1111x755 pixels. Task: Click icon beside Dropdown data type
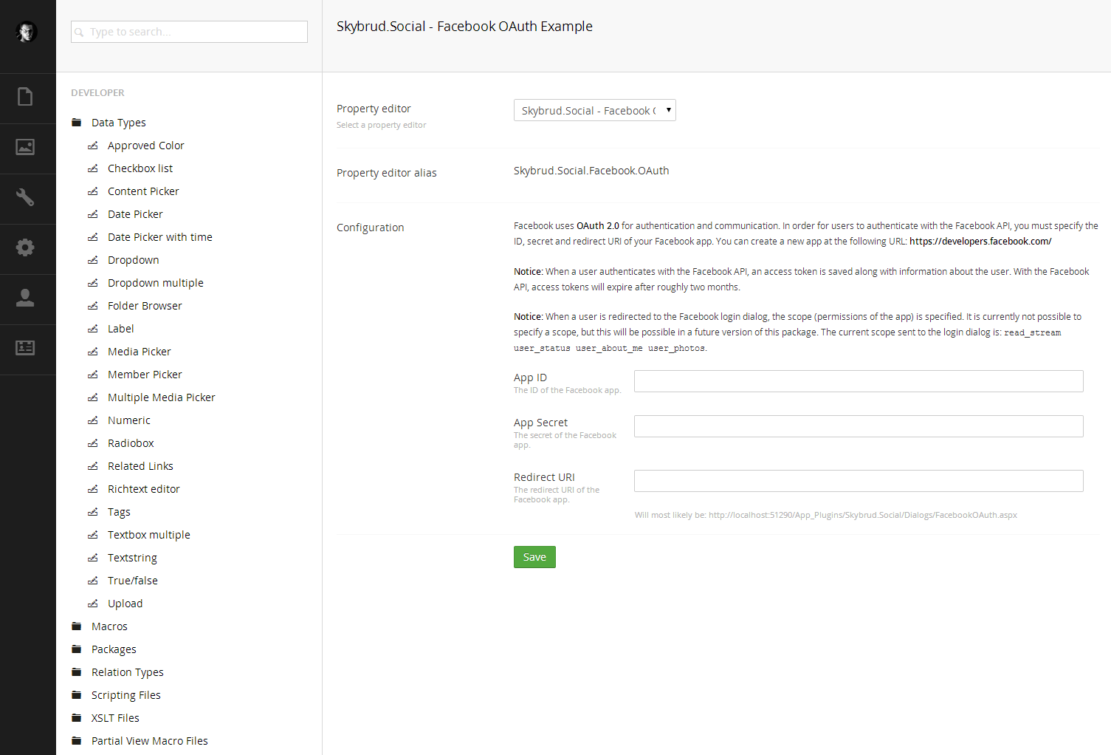tap(93, 260)
